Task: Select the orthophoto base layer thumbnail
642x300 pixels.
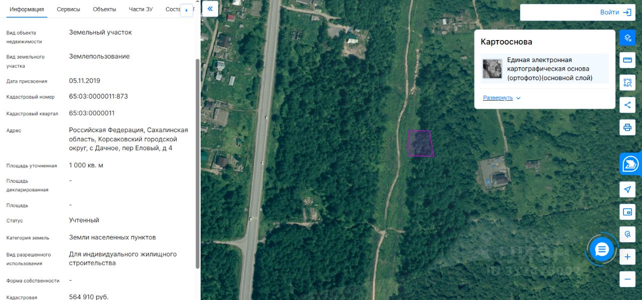Action: coord(492,69)
